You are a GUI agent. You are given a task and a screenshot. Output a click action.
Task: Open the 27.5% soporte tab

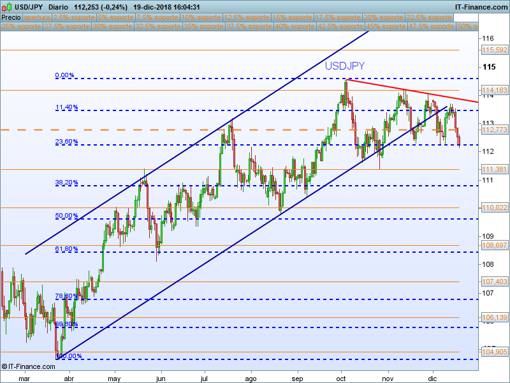pyautogui.click(x=67, y=26)
